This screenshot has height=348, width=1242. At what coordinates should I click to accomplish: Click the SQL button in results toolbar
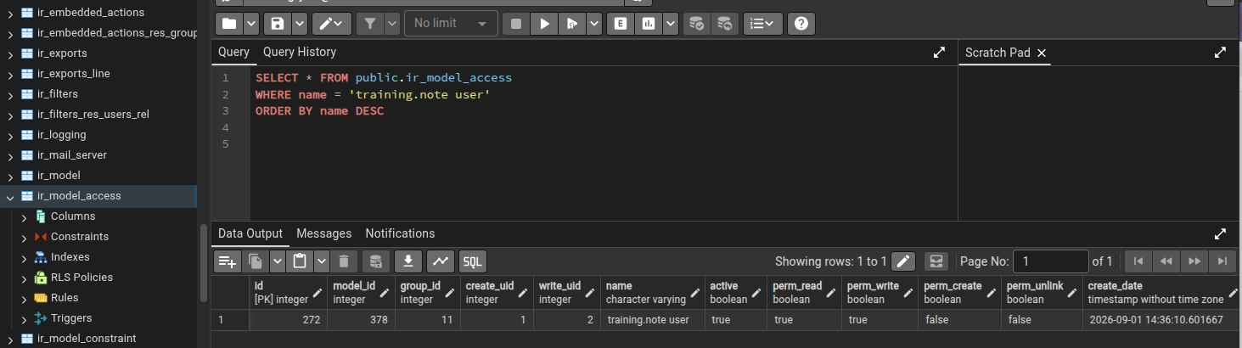(473, 261)
